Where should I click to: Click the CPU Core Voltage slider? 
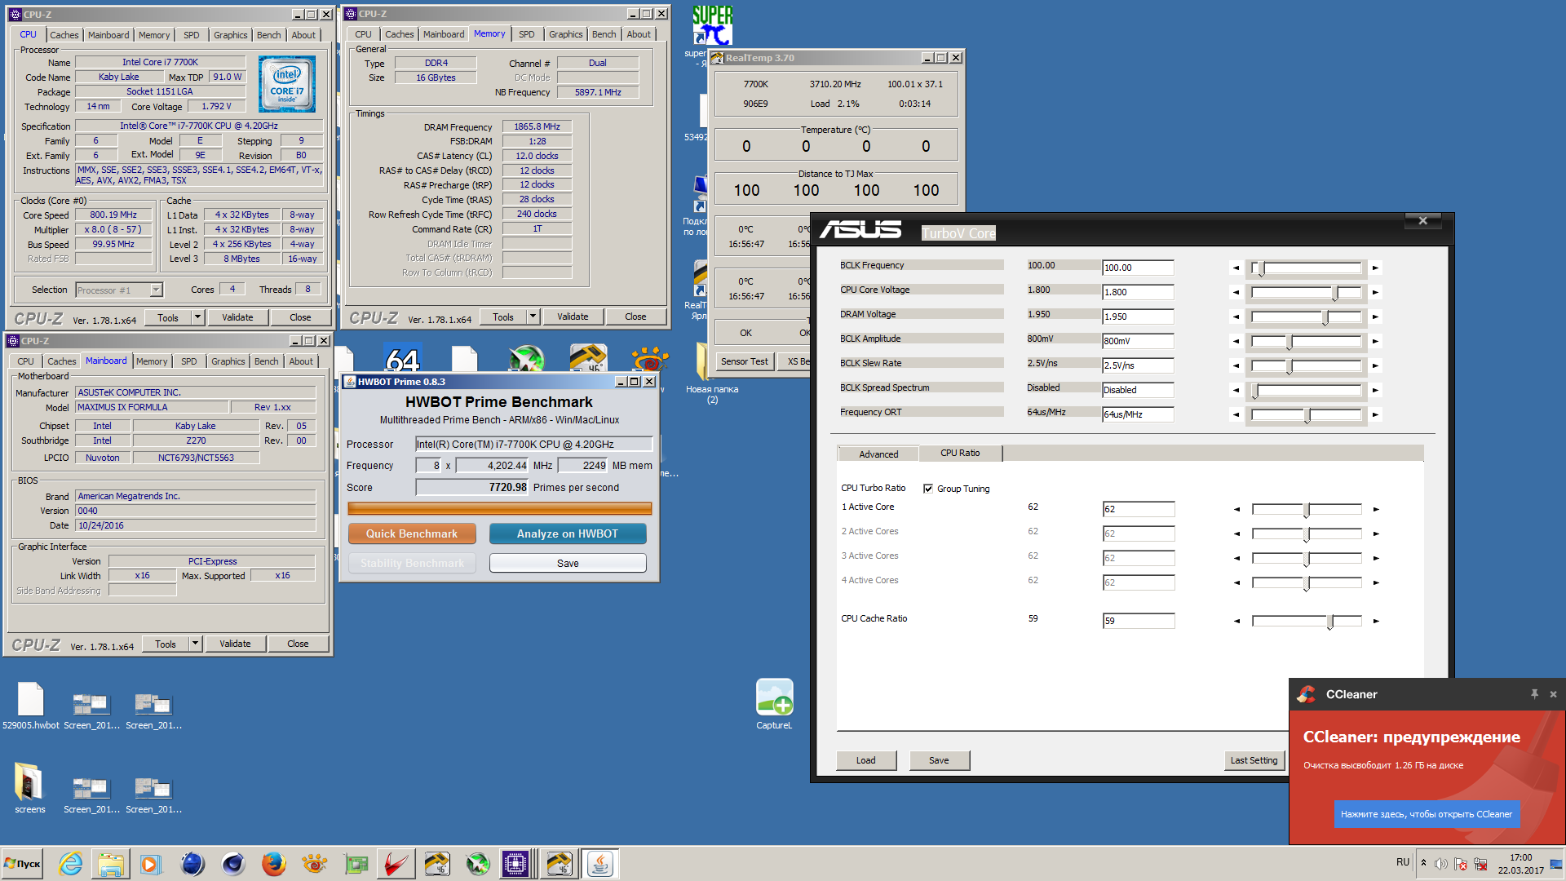point(1307,292)
